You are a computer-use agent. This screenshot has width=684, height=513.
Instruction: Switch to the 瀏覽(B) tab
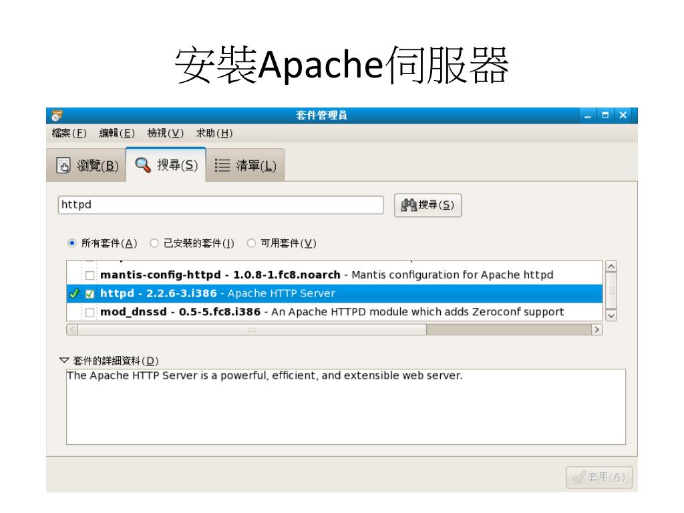point(86,166)
